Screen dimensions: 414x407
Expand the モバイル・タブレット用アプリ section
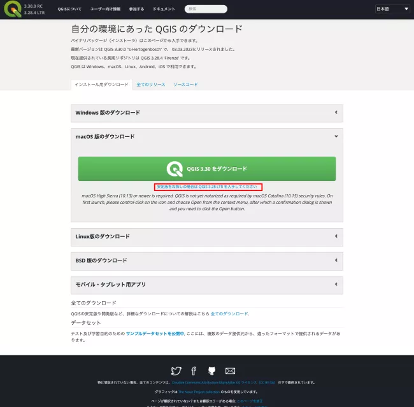(207, 285)
